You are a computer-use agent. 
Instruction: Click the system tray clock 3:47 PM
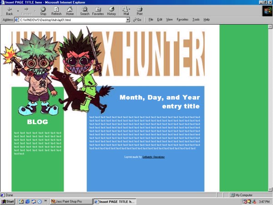[264, 202]
